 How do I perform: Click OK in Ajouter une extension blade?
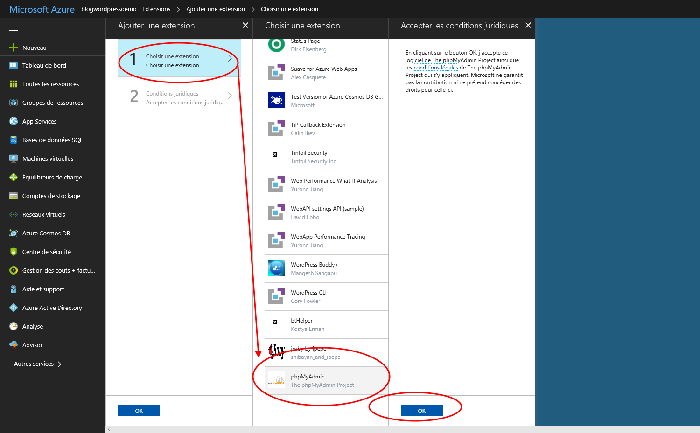pos(139,411)
